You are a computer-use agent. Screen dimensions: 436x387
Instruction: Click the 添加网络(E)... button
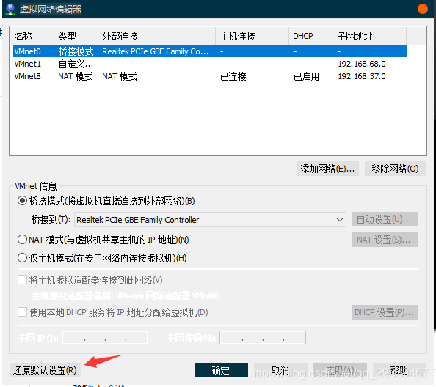pyautogui.click(x=327, y=169)
